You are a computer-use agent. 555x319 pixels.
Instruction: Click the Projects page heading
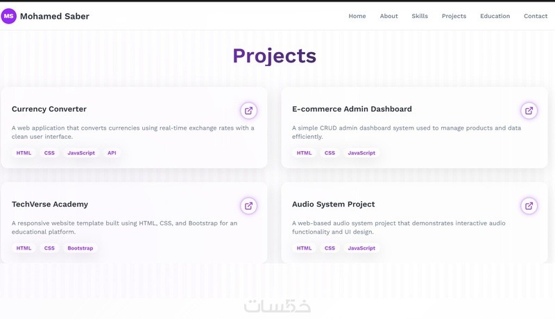point(274,56)
